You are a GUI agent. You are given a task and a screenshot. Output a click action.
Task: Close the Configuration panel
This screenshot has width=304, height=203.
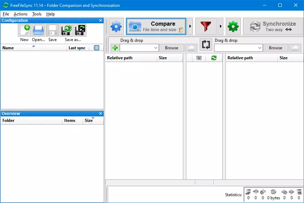(x=101, y=20)
